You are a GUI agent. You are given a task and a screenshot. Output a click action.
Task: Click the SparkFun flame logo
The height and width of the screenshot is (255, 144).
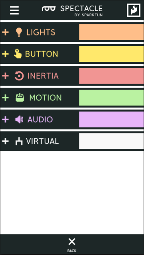pos(134,10)
